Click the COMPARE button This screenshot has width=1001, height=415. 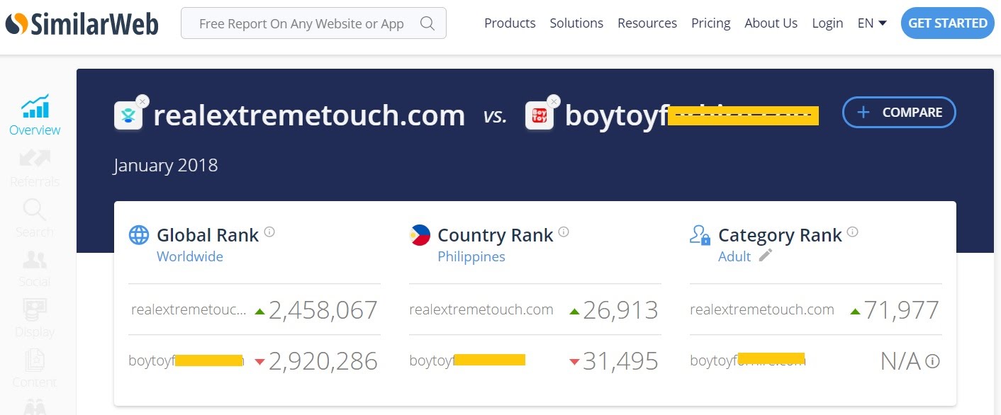click(x=899, y=113)
